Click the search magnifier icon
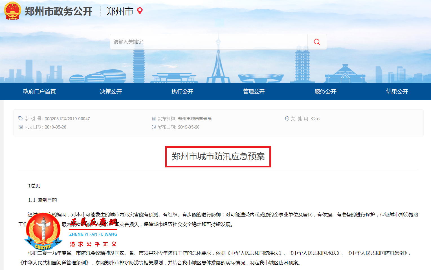431x270 pixels. click(x=317, y=41)
